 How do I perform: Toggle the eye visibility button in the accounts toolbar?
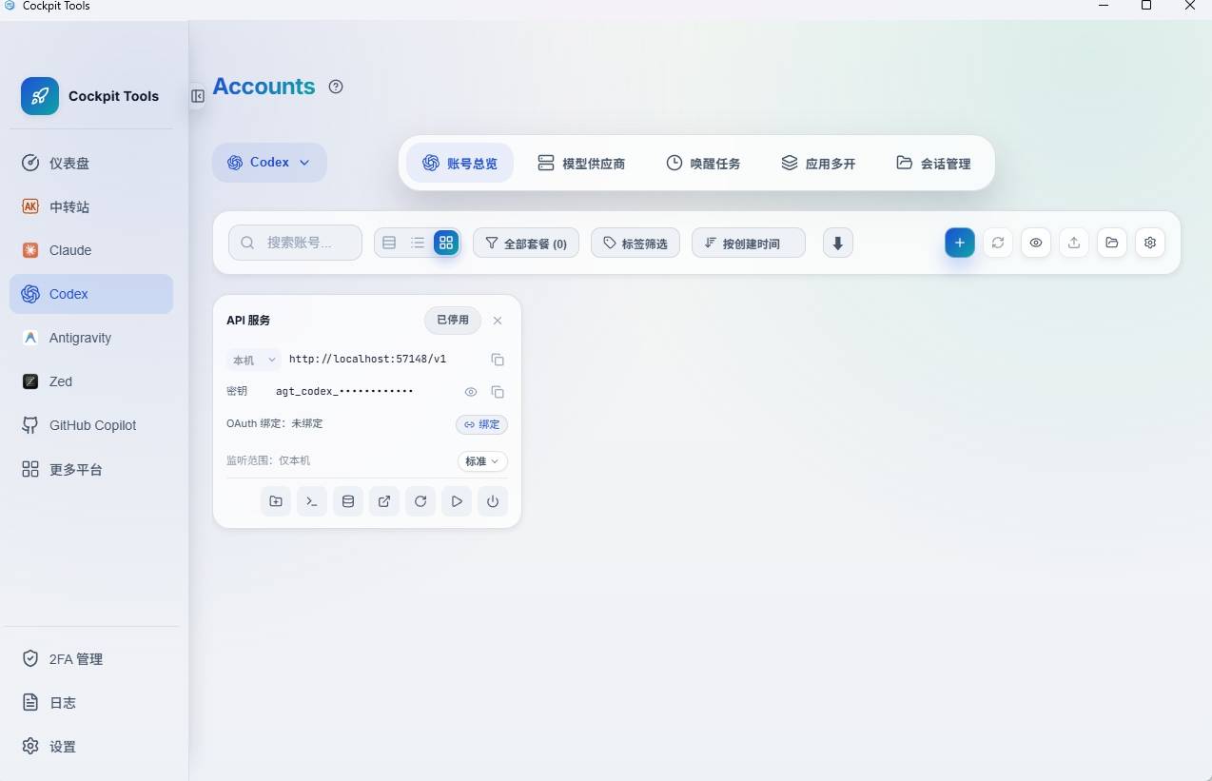(x=1036, y=243)
